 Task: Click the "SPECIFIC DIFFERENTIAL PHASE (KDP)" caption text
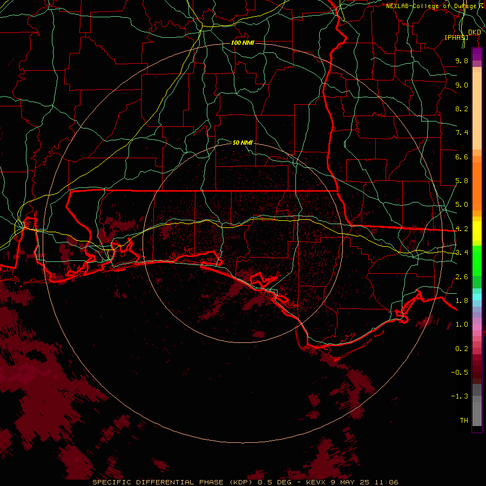(x=172, y=482)
